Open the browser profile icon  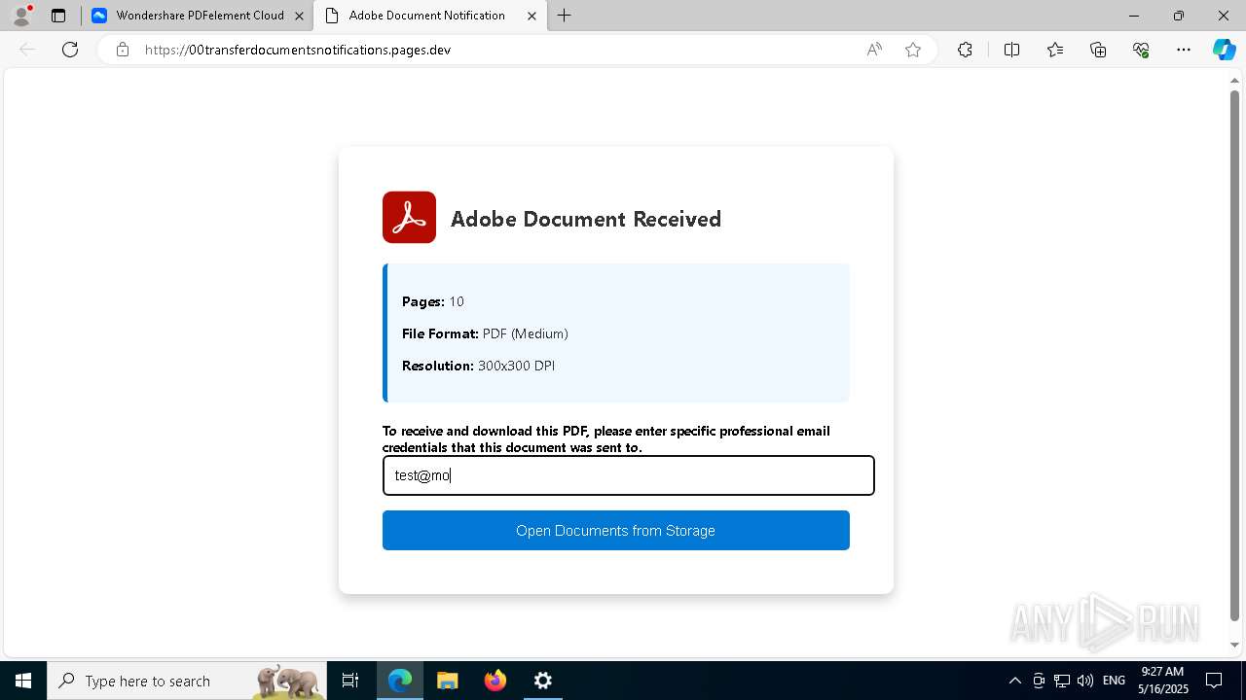[20, 16]
